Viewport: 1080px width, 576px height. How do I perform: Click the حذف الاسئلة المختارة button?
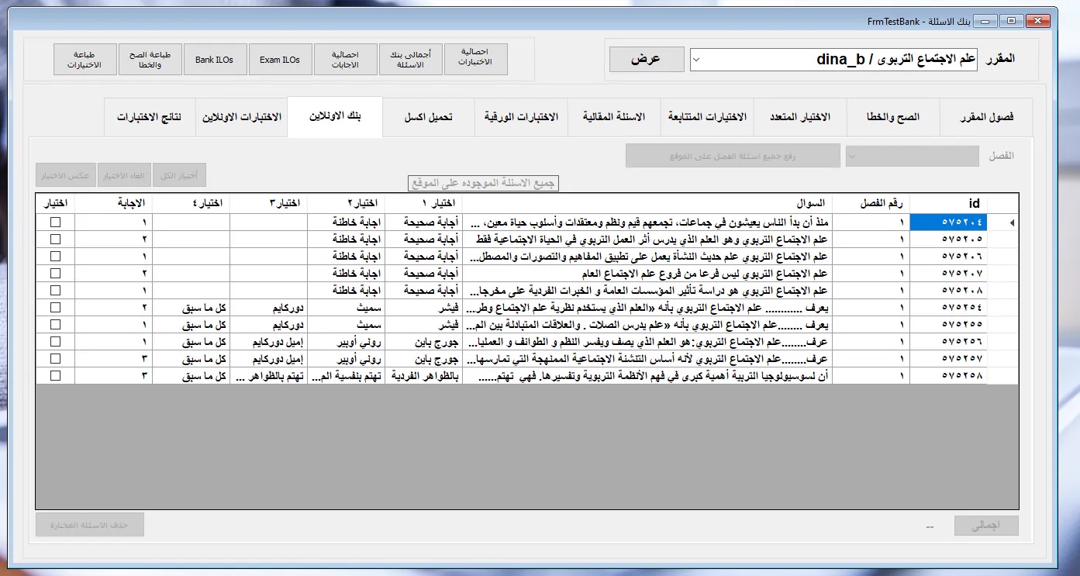(x=90, y=525)
